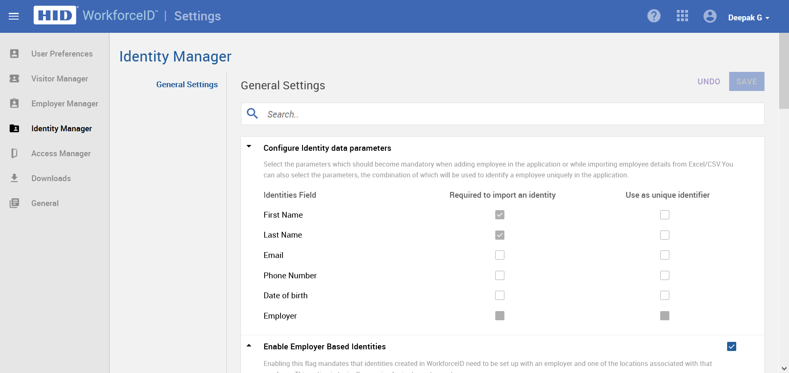Click the HID logo

(x=55, y=15)
